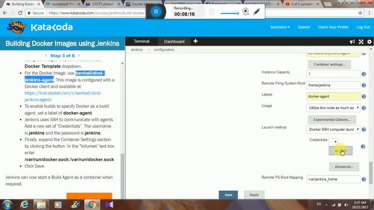
Task: Open the hub.docker.com dind-jenkins-agent link
Action: [63, 96]
